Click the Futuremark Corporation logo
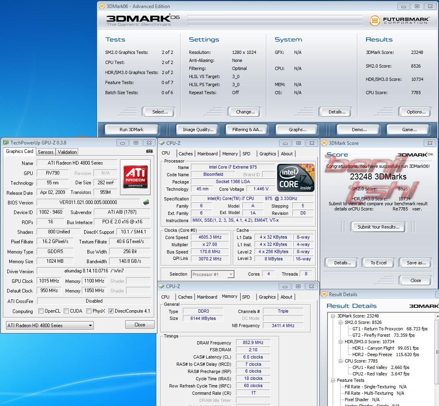The width and height of the screenshot is (439, 406). (399, 21)
